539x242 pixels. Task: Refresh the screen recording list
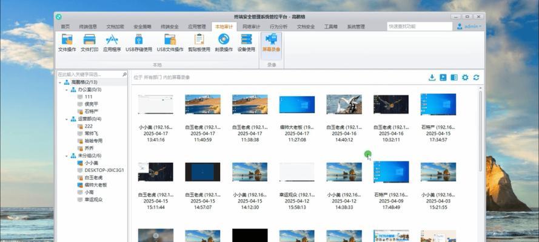click(x=476, y=77)
